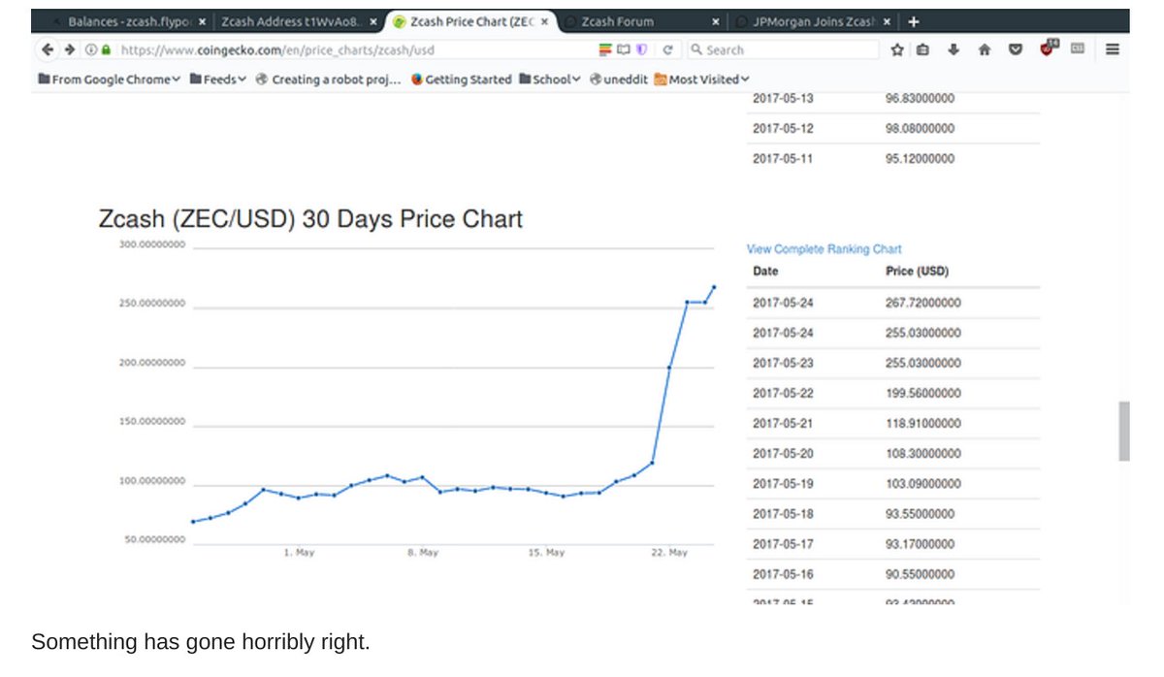Open the Getting Started bookmark
Viewport: 1164px width, 677px height.
click(461, 80)
